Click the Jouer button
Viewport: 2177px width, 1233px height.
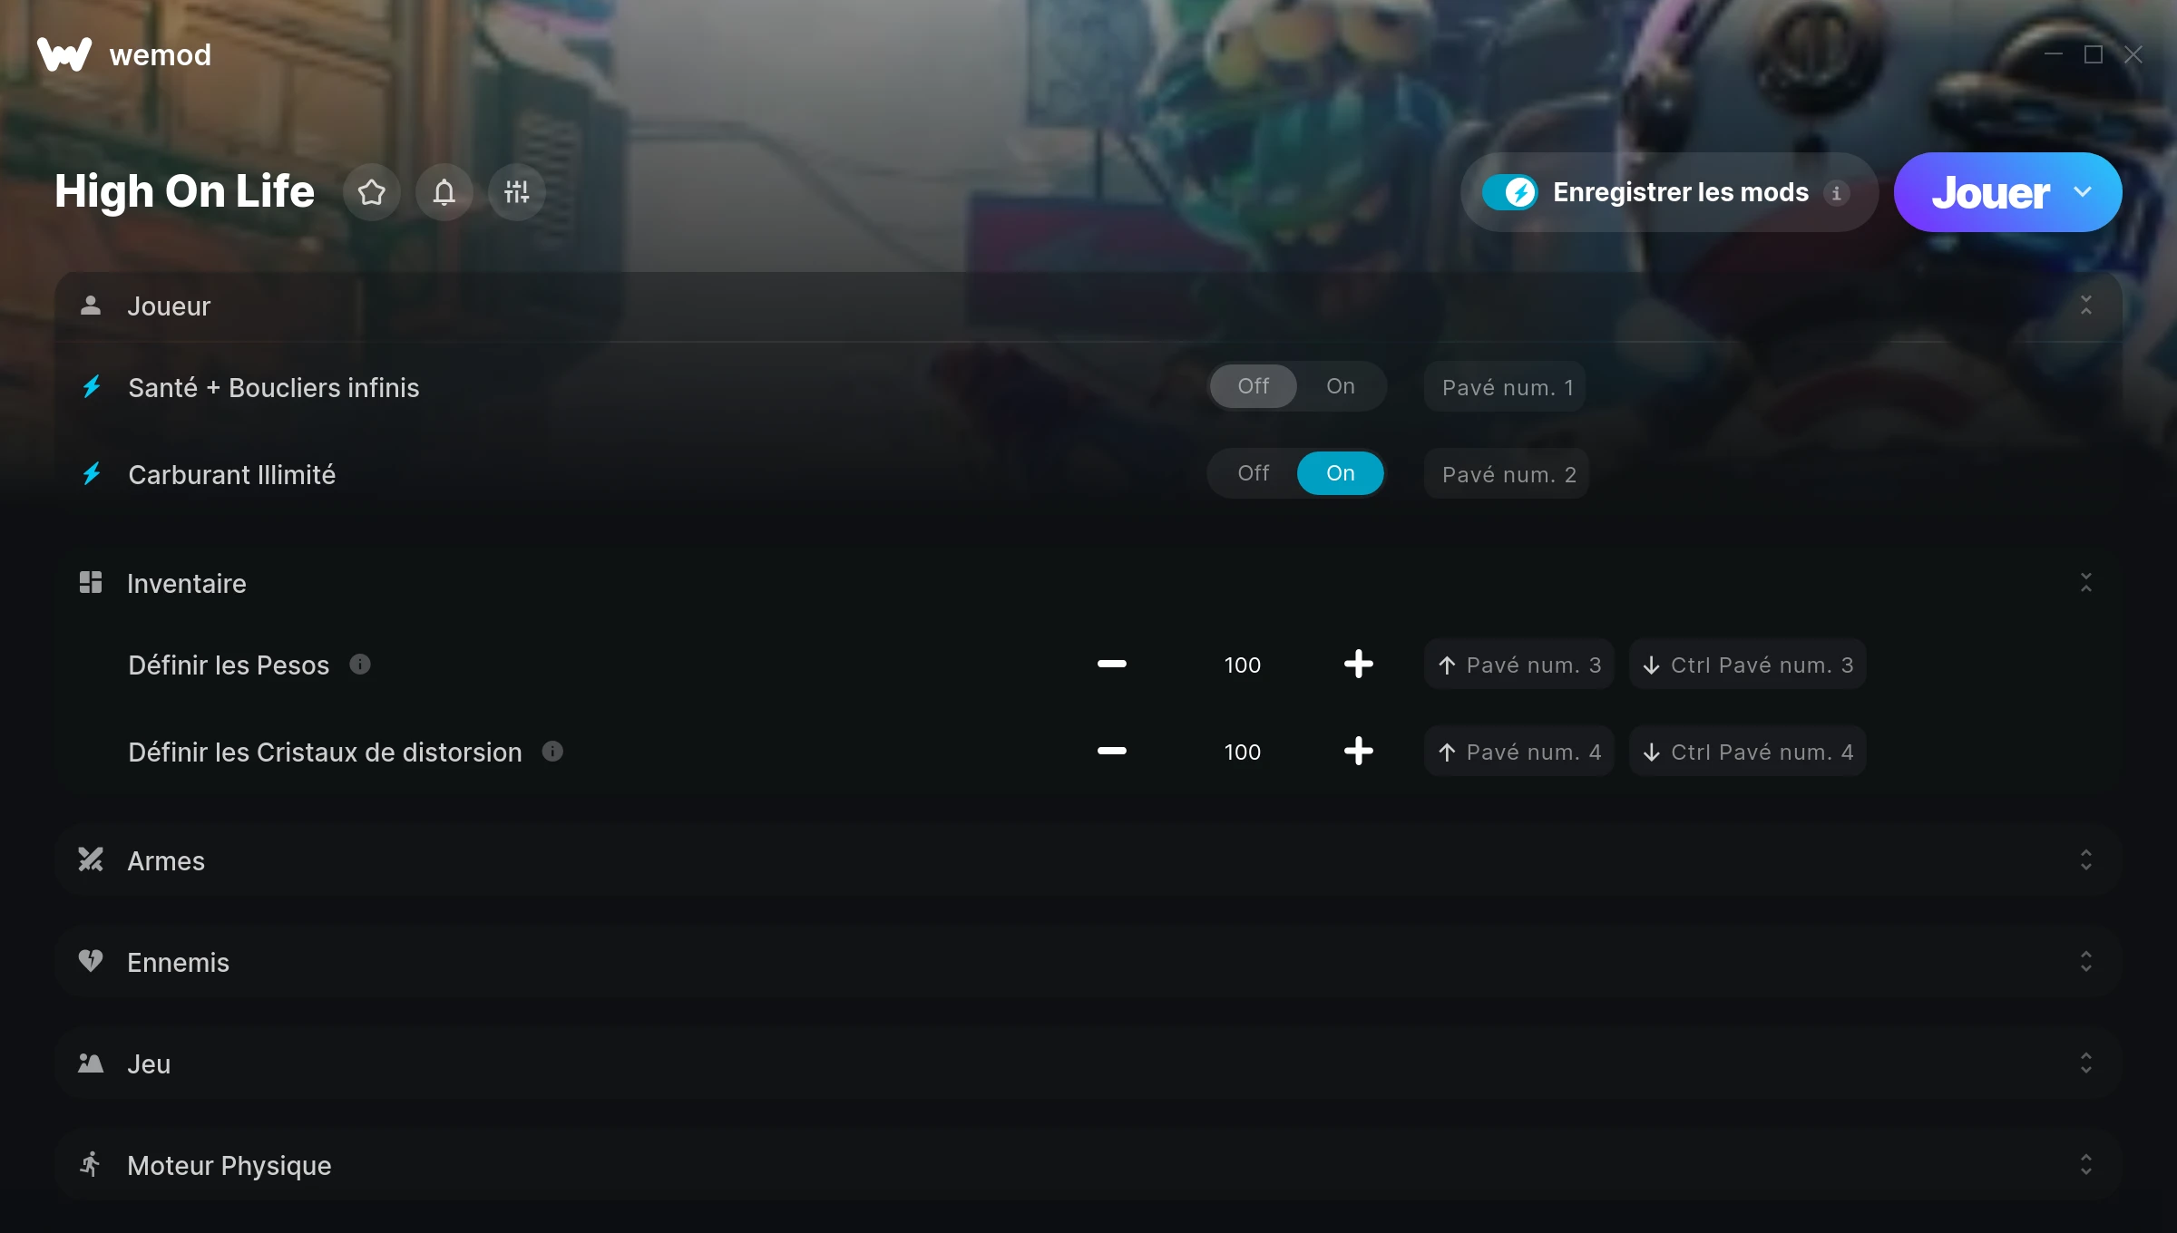(x=1989, y=192)
